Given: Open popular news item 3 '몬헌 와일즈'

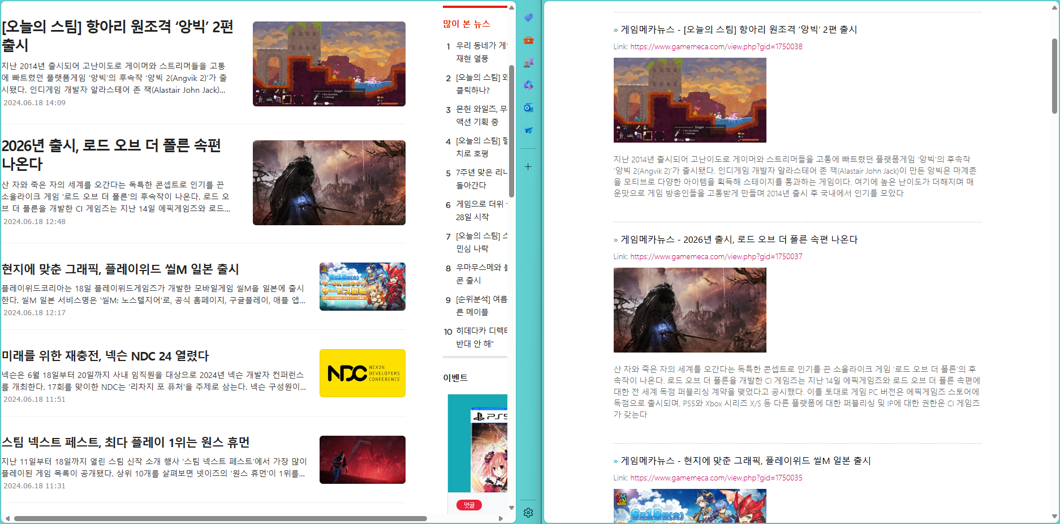Looking at the screenshot, I should 481,115.
